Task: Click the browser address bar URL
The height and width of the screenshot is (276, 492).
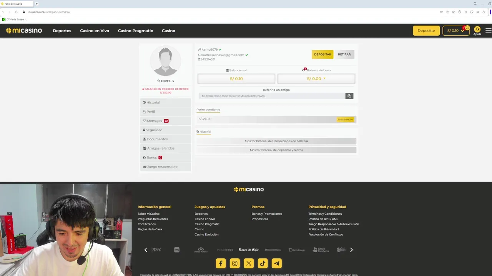Action: tap(49, 12)
